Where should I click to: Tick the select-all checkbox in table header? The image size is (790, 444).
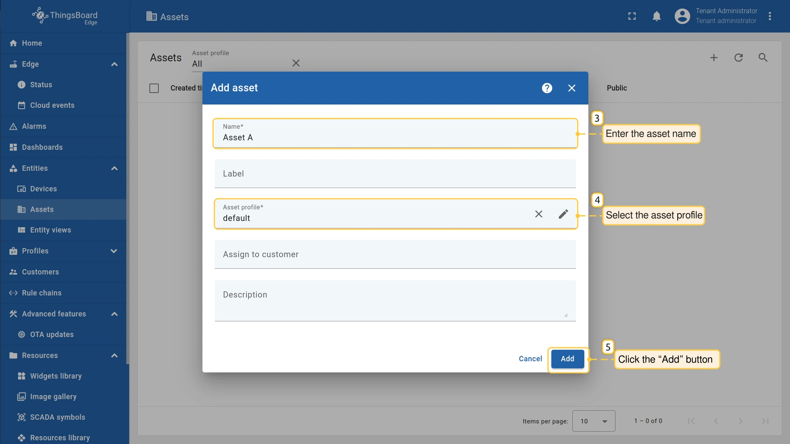(154, 88)
